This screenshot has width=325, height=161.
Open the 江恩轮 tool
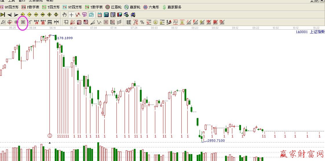coord(113,7)
